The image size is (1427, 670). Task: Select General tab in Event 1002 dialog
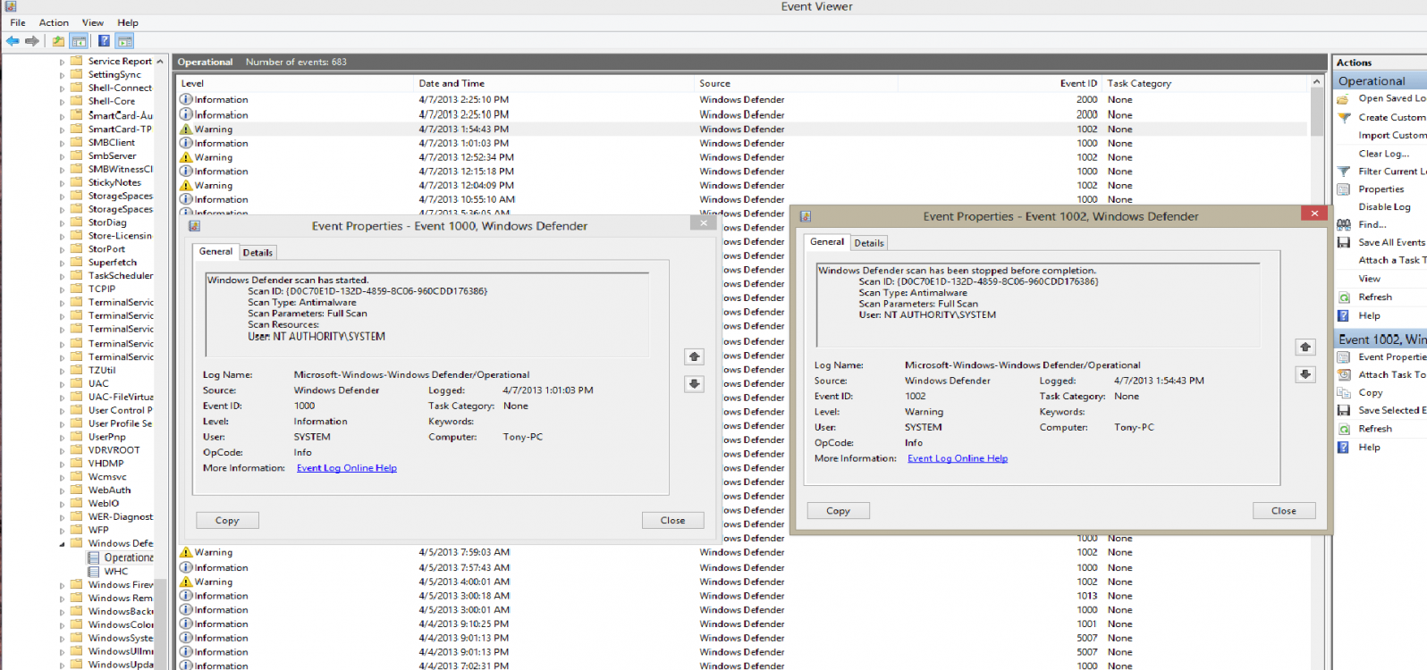[x=827, y=242]
